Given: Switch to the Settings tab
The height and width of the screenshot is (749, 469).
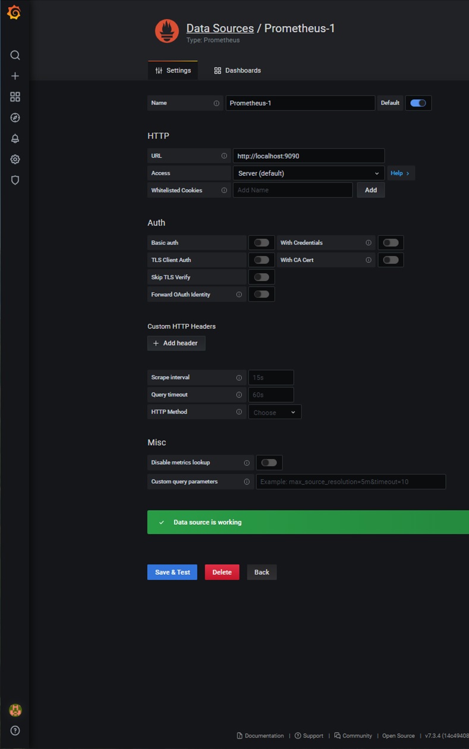Looking at the screenshot, I should coord(173,70).
